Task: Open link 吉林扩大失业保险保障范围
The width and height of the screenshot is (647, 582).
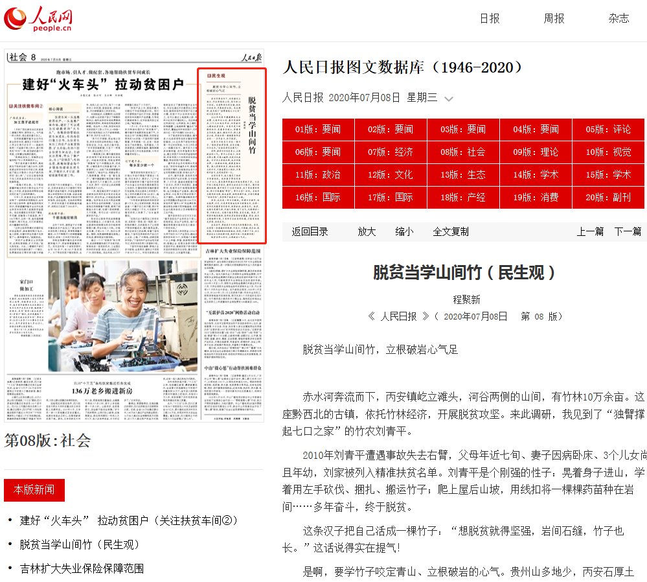Action: [x=82, y=568]
